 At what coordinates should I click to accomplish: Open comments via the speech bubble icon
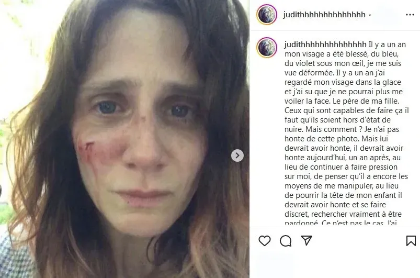(x=286, y=241)
